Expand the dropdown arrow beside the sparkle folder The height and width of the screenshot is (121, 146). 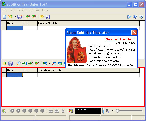[x=15, y=17]
